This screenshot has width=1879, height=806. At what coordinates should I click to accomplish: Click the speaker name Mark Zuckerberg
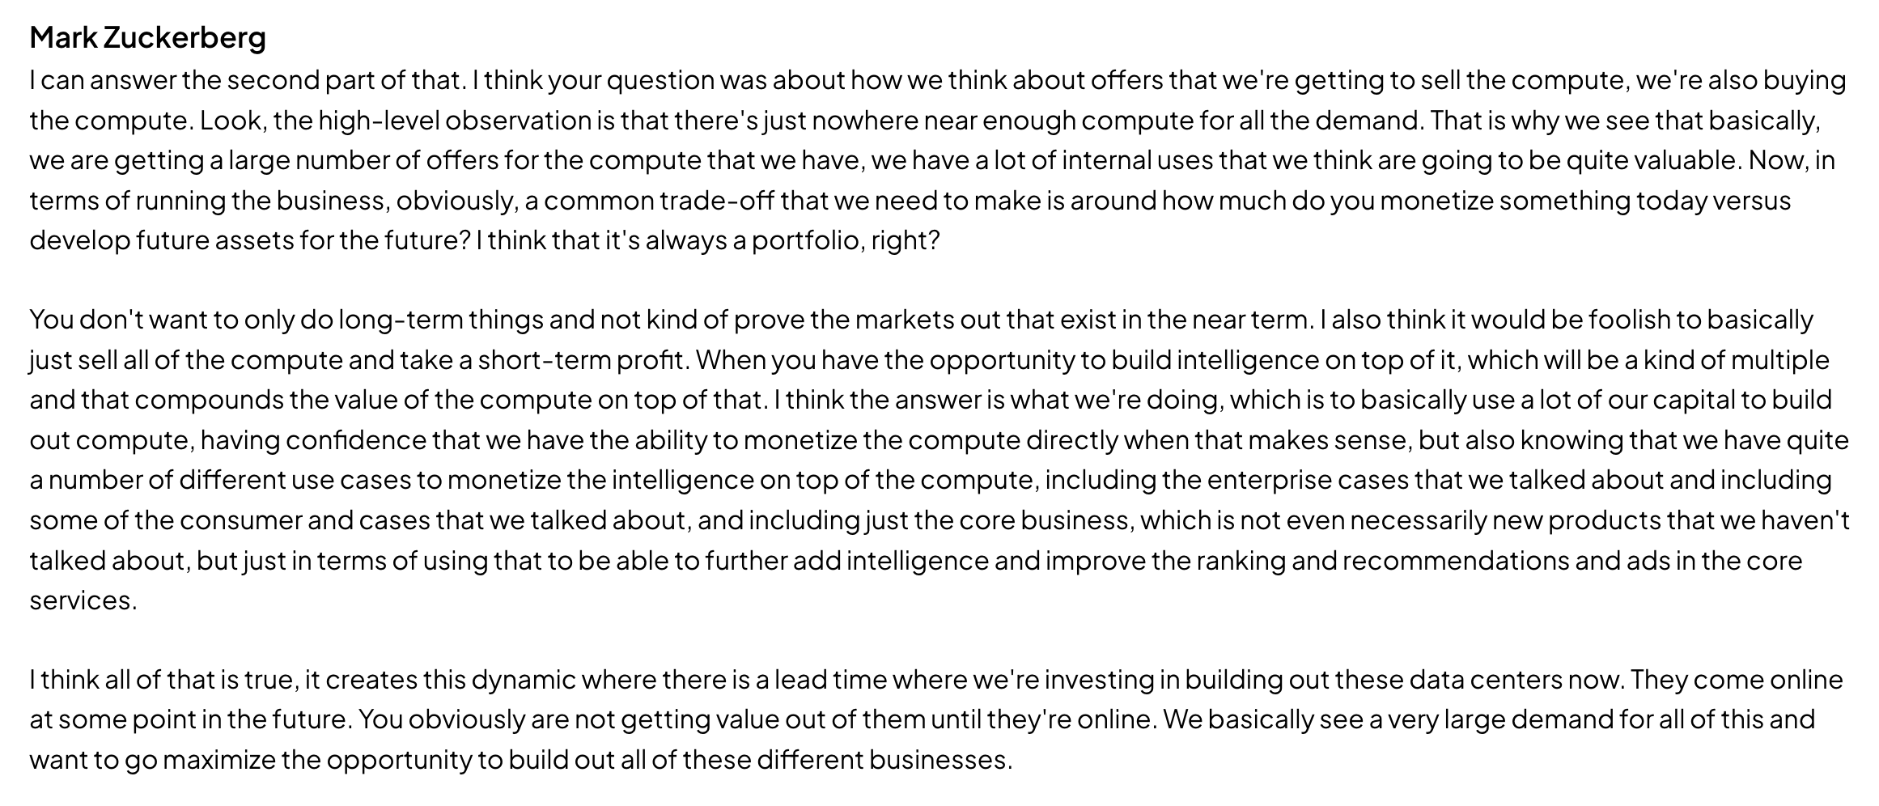[x=147, y=37]
